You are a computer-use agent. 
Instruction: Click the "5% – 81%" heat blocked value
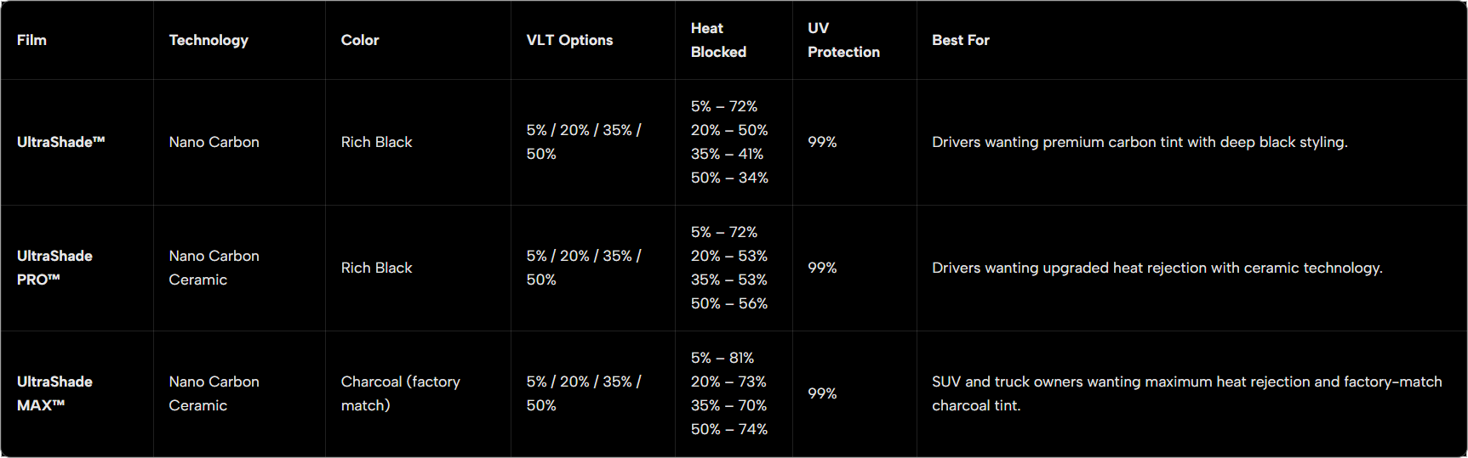tap(723, 358)
